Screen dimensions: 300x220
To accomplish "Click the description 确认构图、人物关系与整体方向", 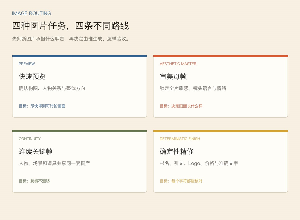I will point(52,88).
